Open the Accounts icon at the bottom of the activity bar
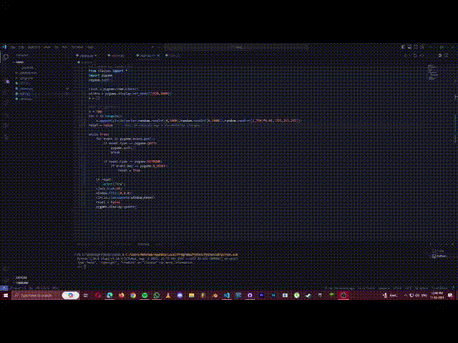The width and height of the screenshot is (458, 343). [6, 269]
